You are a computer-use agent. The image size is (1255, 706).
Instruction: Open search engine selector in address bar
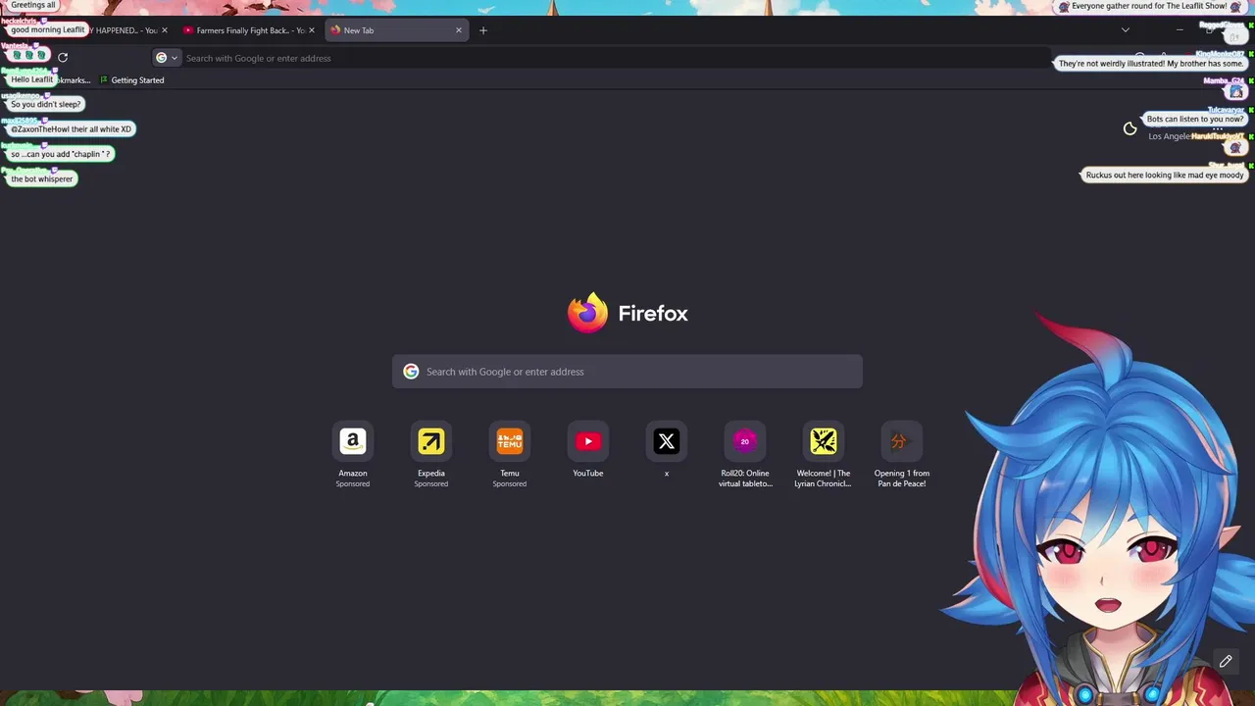point(167,58)
